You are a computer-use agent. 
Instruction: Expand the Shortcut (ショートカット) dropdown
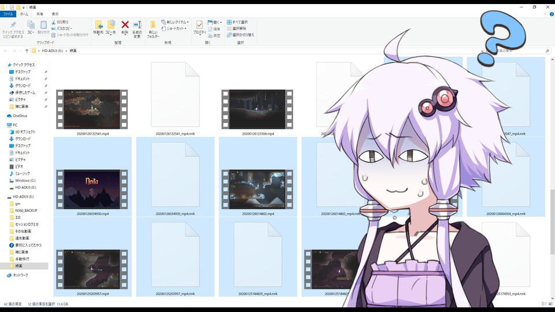(186, 28)
